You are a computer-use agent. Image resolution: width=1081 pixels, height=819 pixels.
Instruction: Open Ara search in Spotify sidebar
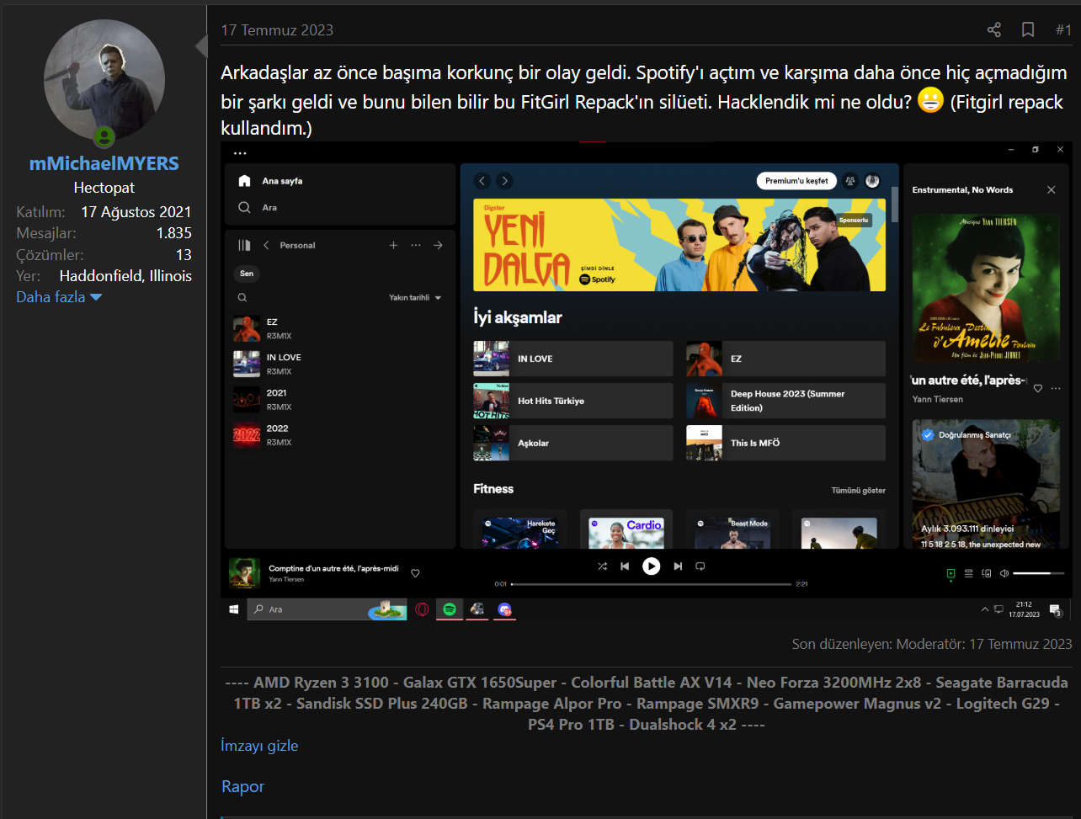[x=258, y=207]
